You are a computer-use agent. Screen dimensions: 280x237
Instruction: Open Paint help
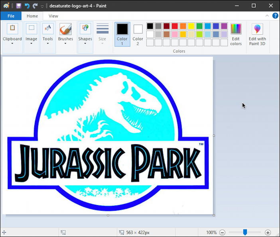275,16
